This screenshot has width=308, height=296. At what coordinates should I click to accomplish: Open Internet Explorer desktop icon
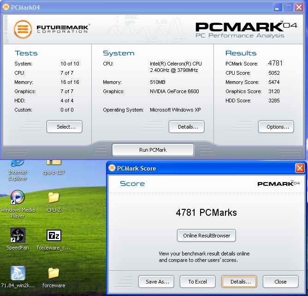pyautogui.click(x=17, y=170)
